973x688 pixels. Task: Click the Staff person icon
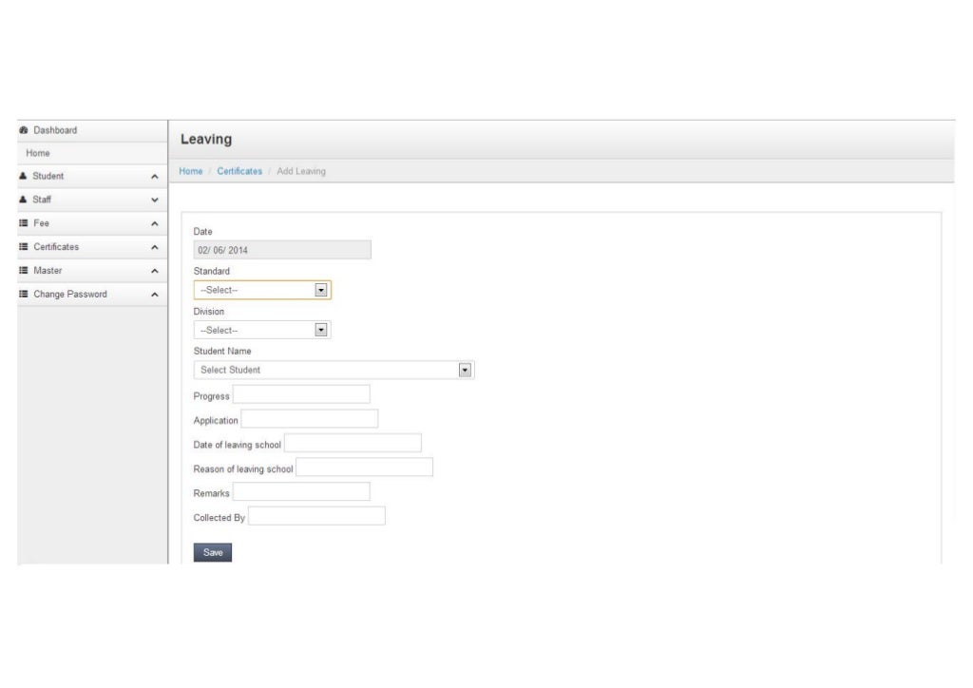pyautogui.click(x=23, y=200)
